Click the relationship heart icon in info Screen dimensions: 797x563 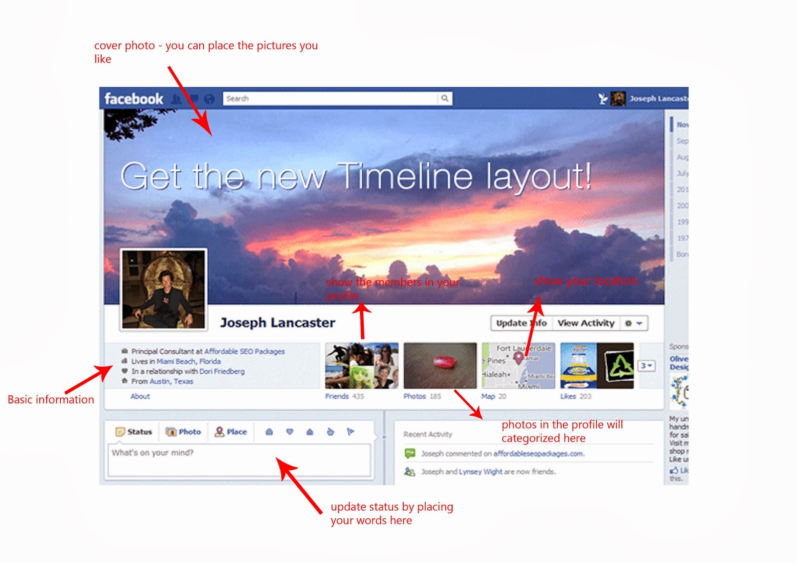(x=125, y=371)
